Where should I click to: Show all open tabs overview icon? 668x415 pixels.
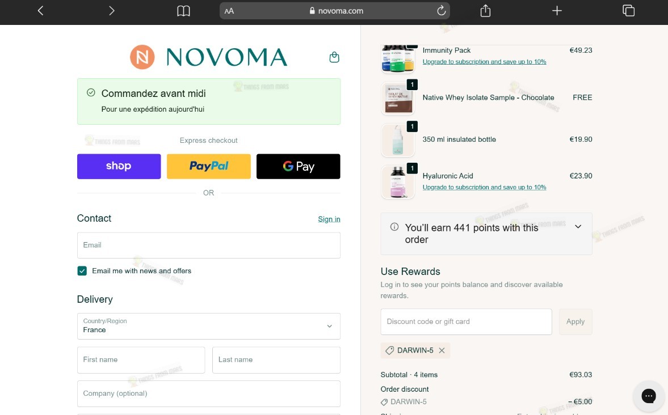pyautogui.click(x=628, y=11)
